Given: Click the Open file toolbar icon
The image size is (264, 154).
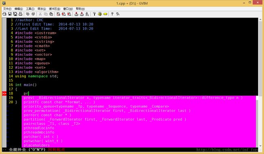Looking at the screenshot, I should pos(4,14).
